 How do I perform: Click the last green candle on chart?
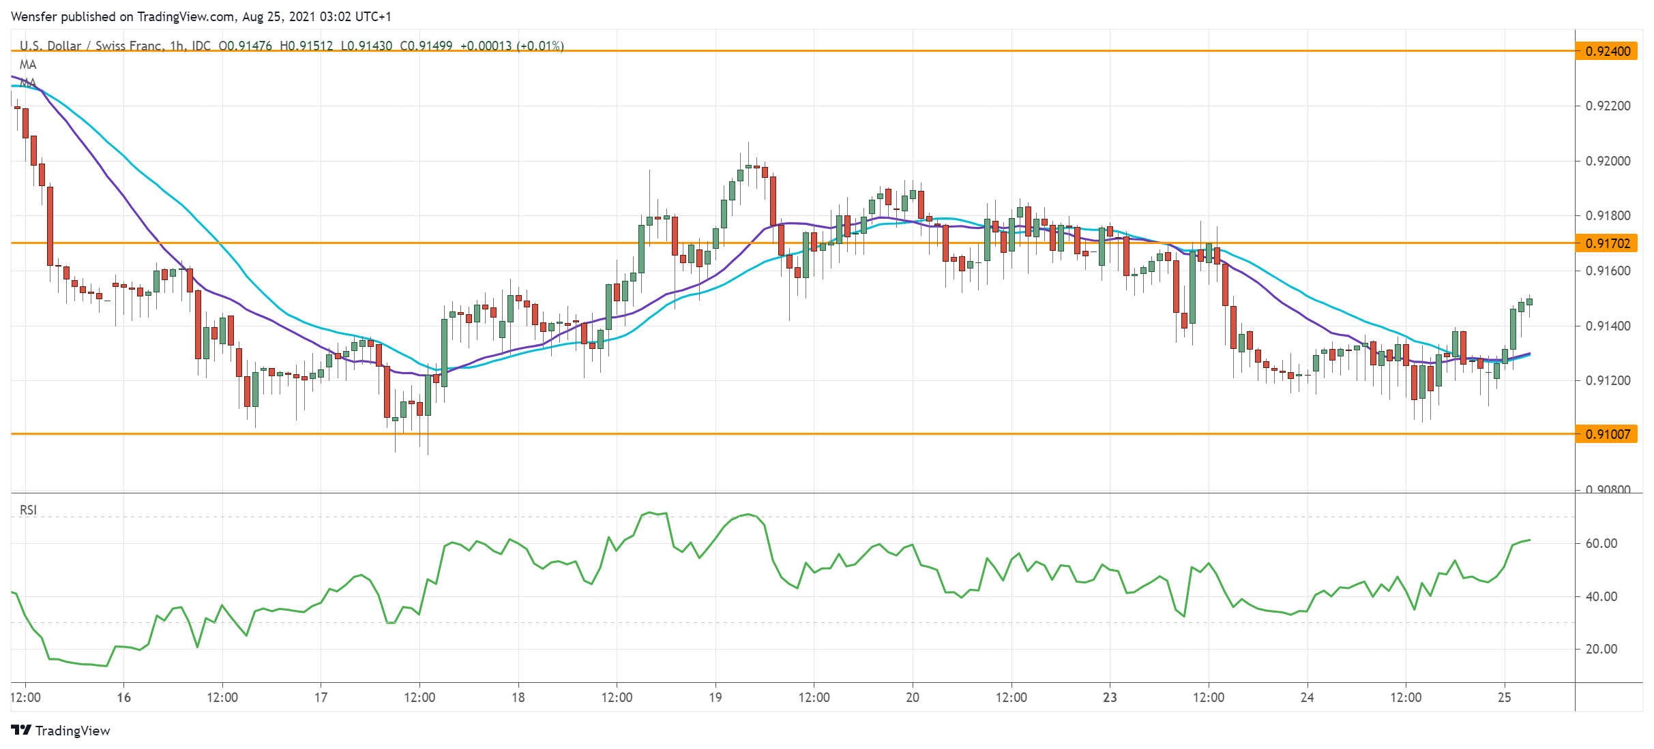coord(1529,301)
